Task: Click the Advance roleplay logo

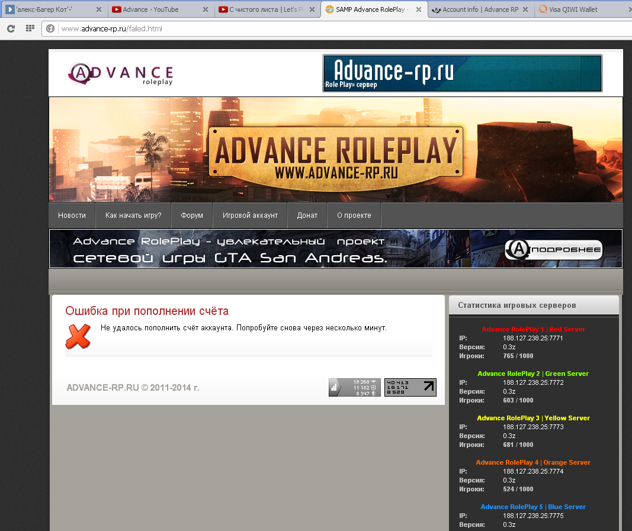Action: click(x=121, y=74)
